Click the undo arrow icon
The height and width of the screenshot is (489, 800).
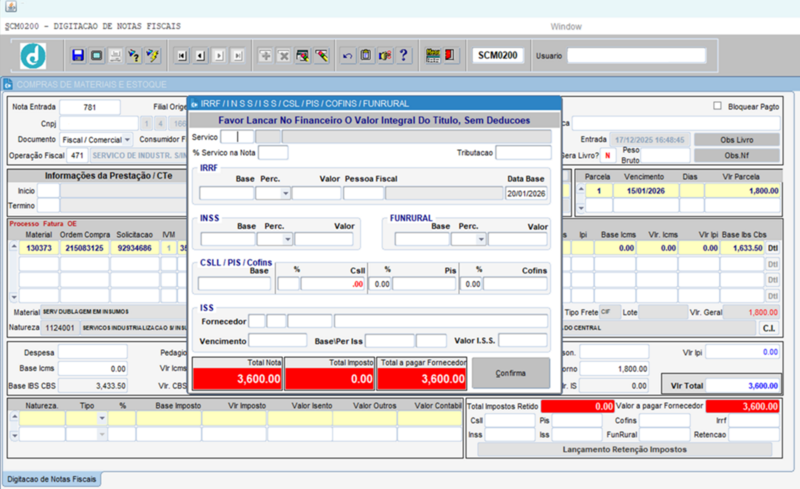347,56
